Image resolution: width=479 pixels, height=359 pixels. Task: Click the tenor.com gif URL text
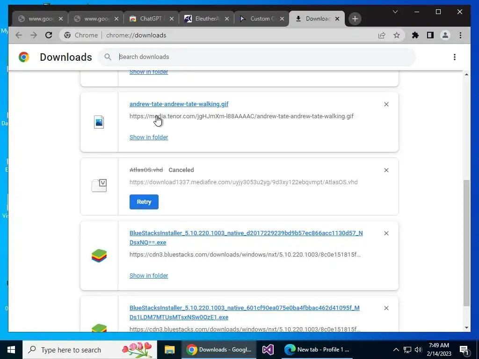tap(241, 116)
